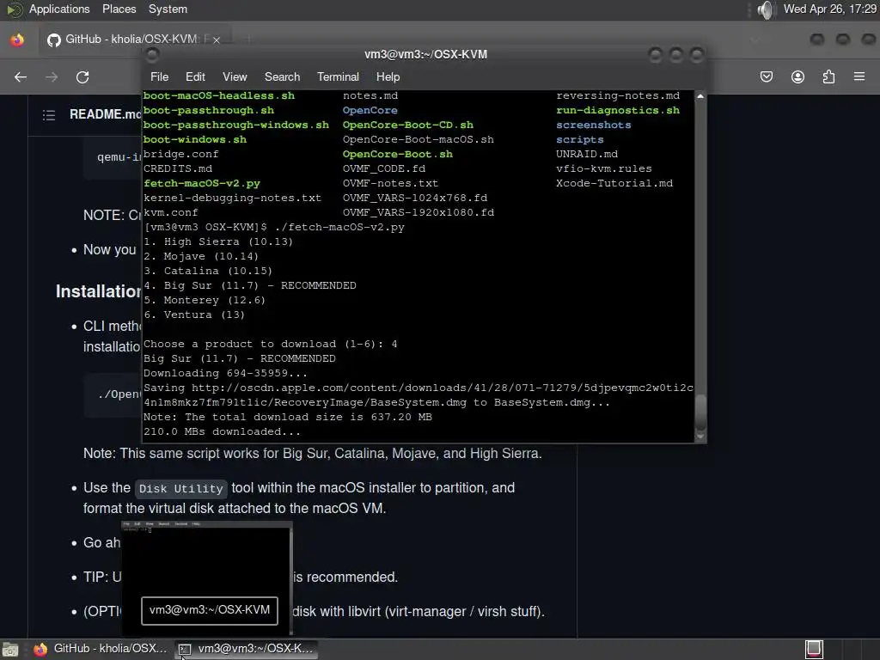Open the terminal View menu
This screenshot has height=660, width=880.
pos(235,76)
